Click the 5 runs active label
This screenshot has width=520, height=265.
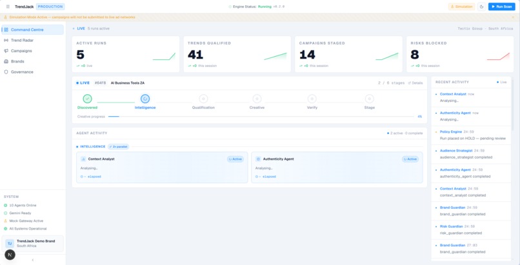pos(99,29)
